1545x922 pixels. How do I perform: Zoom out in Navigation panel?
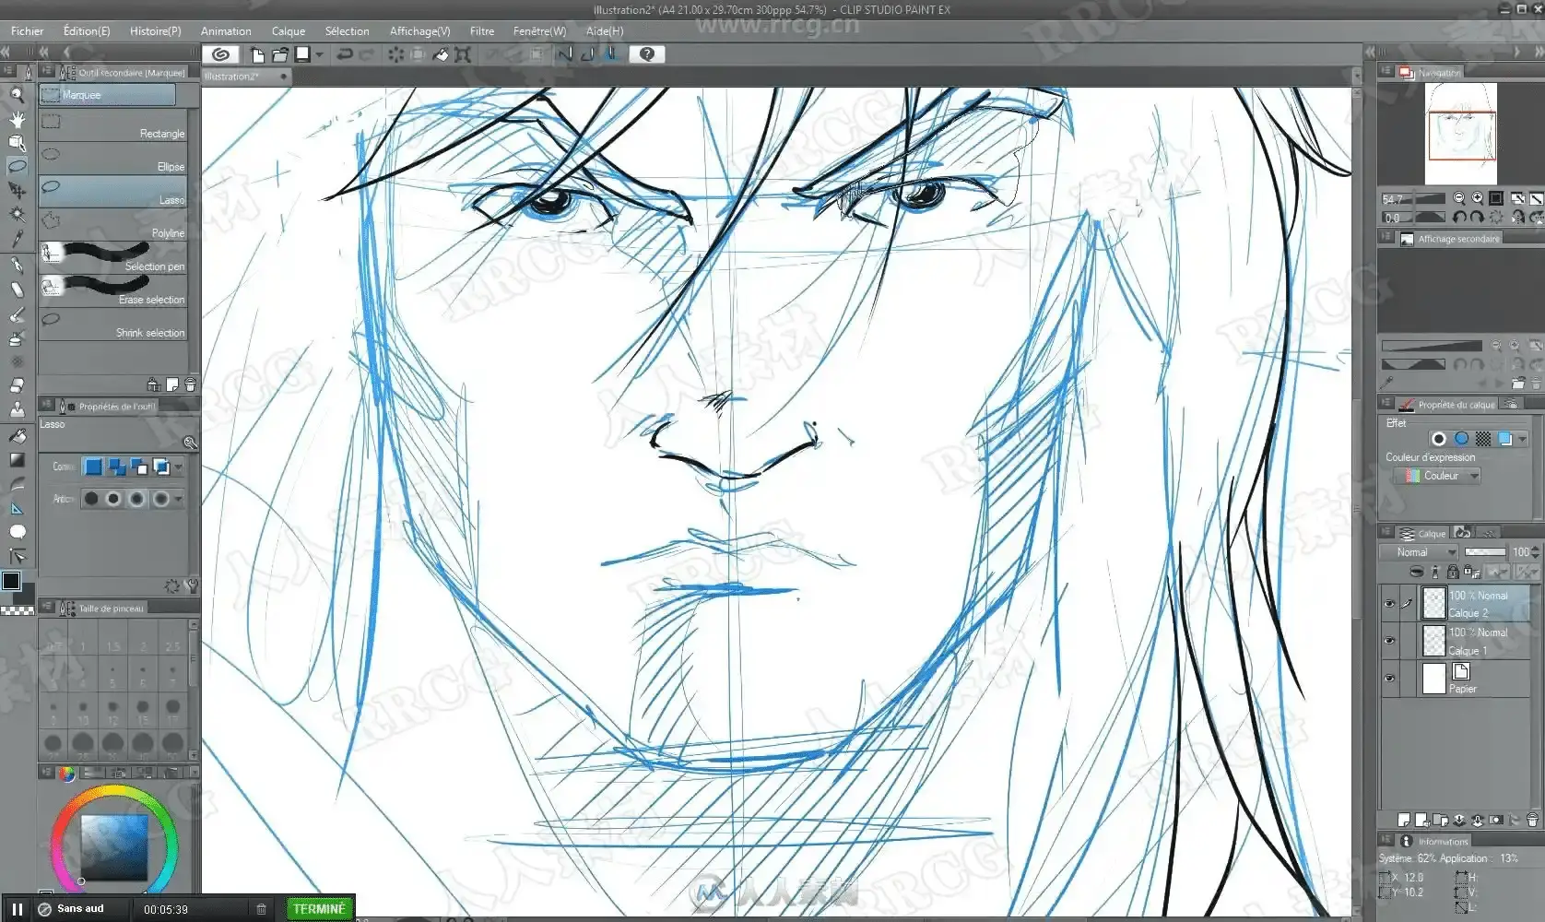1458,198
